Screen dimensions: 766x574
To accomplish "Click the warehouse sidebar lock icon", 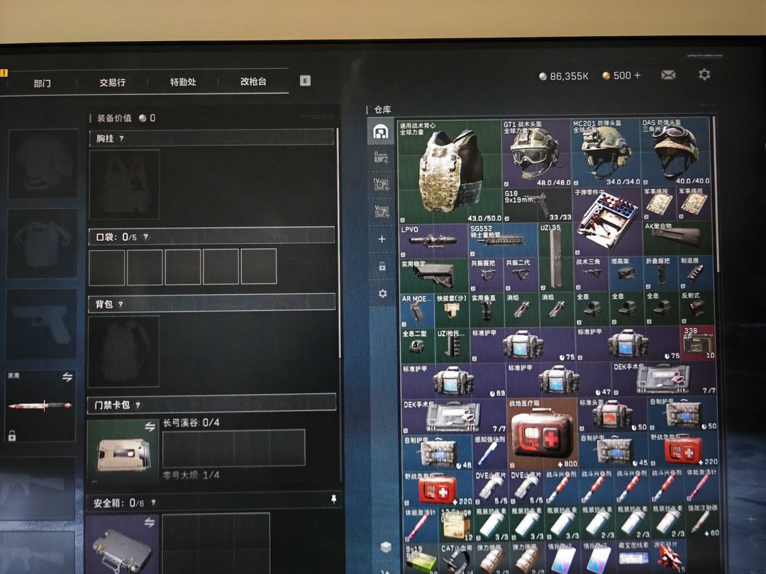I will click(x=382, y=266).
